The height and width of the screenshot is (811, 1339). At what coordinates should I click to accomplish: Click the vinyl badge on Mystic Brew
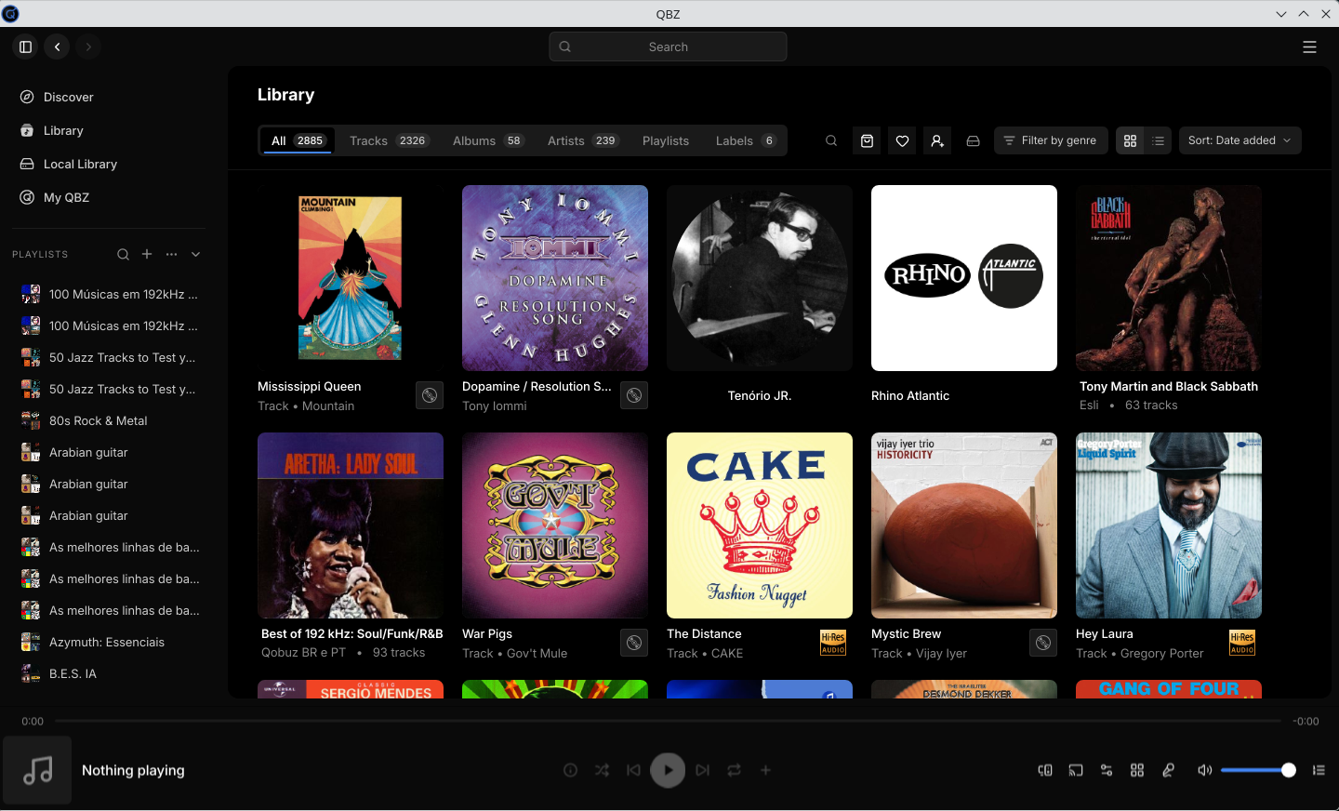pyautogui.click(x=1043, y=643)
